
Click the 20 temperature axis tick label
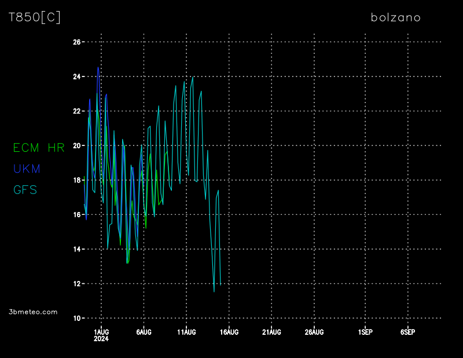(76, 146)
